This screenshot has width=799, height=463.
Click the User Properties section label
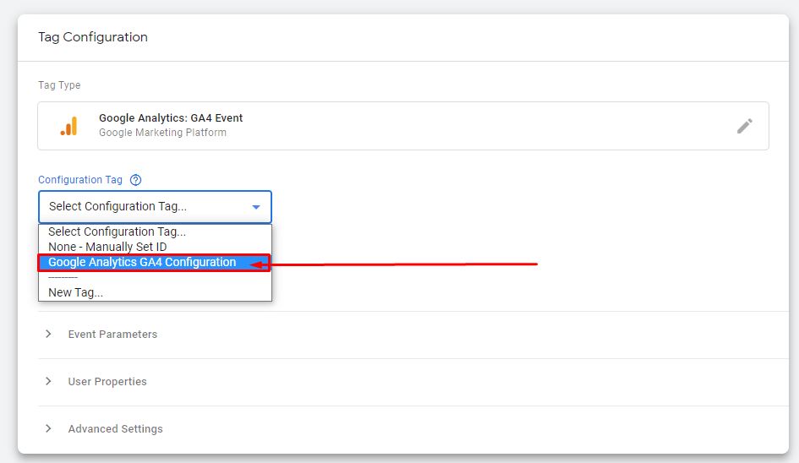coord(107,382)
